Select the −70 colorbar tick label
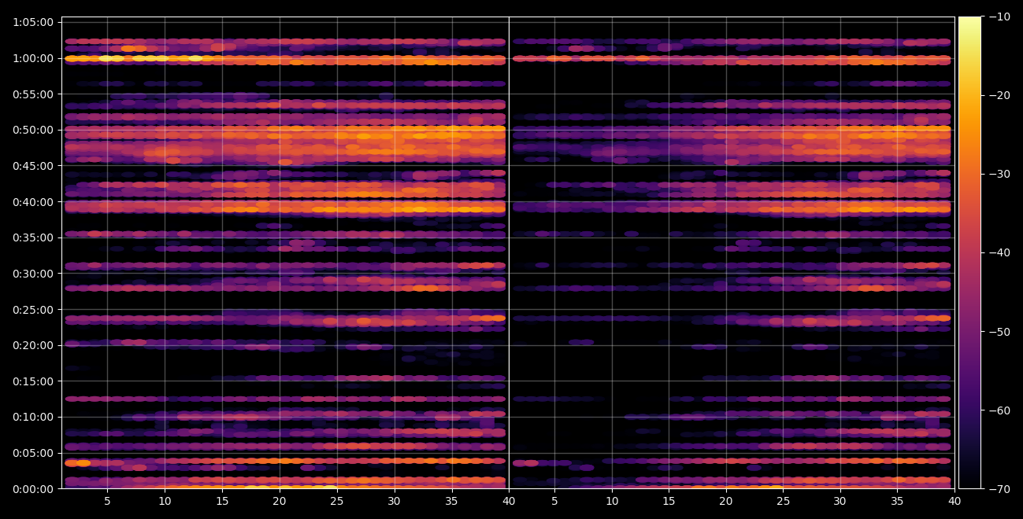Image resolution: width=1023 pixels, height=519 pixels. [999, 489]
